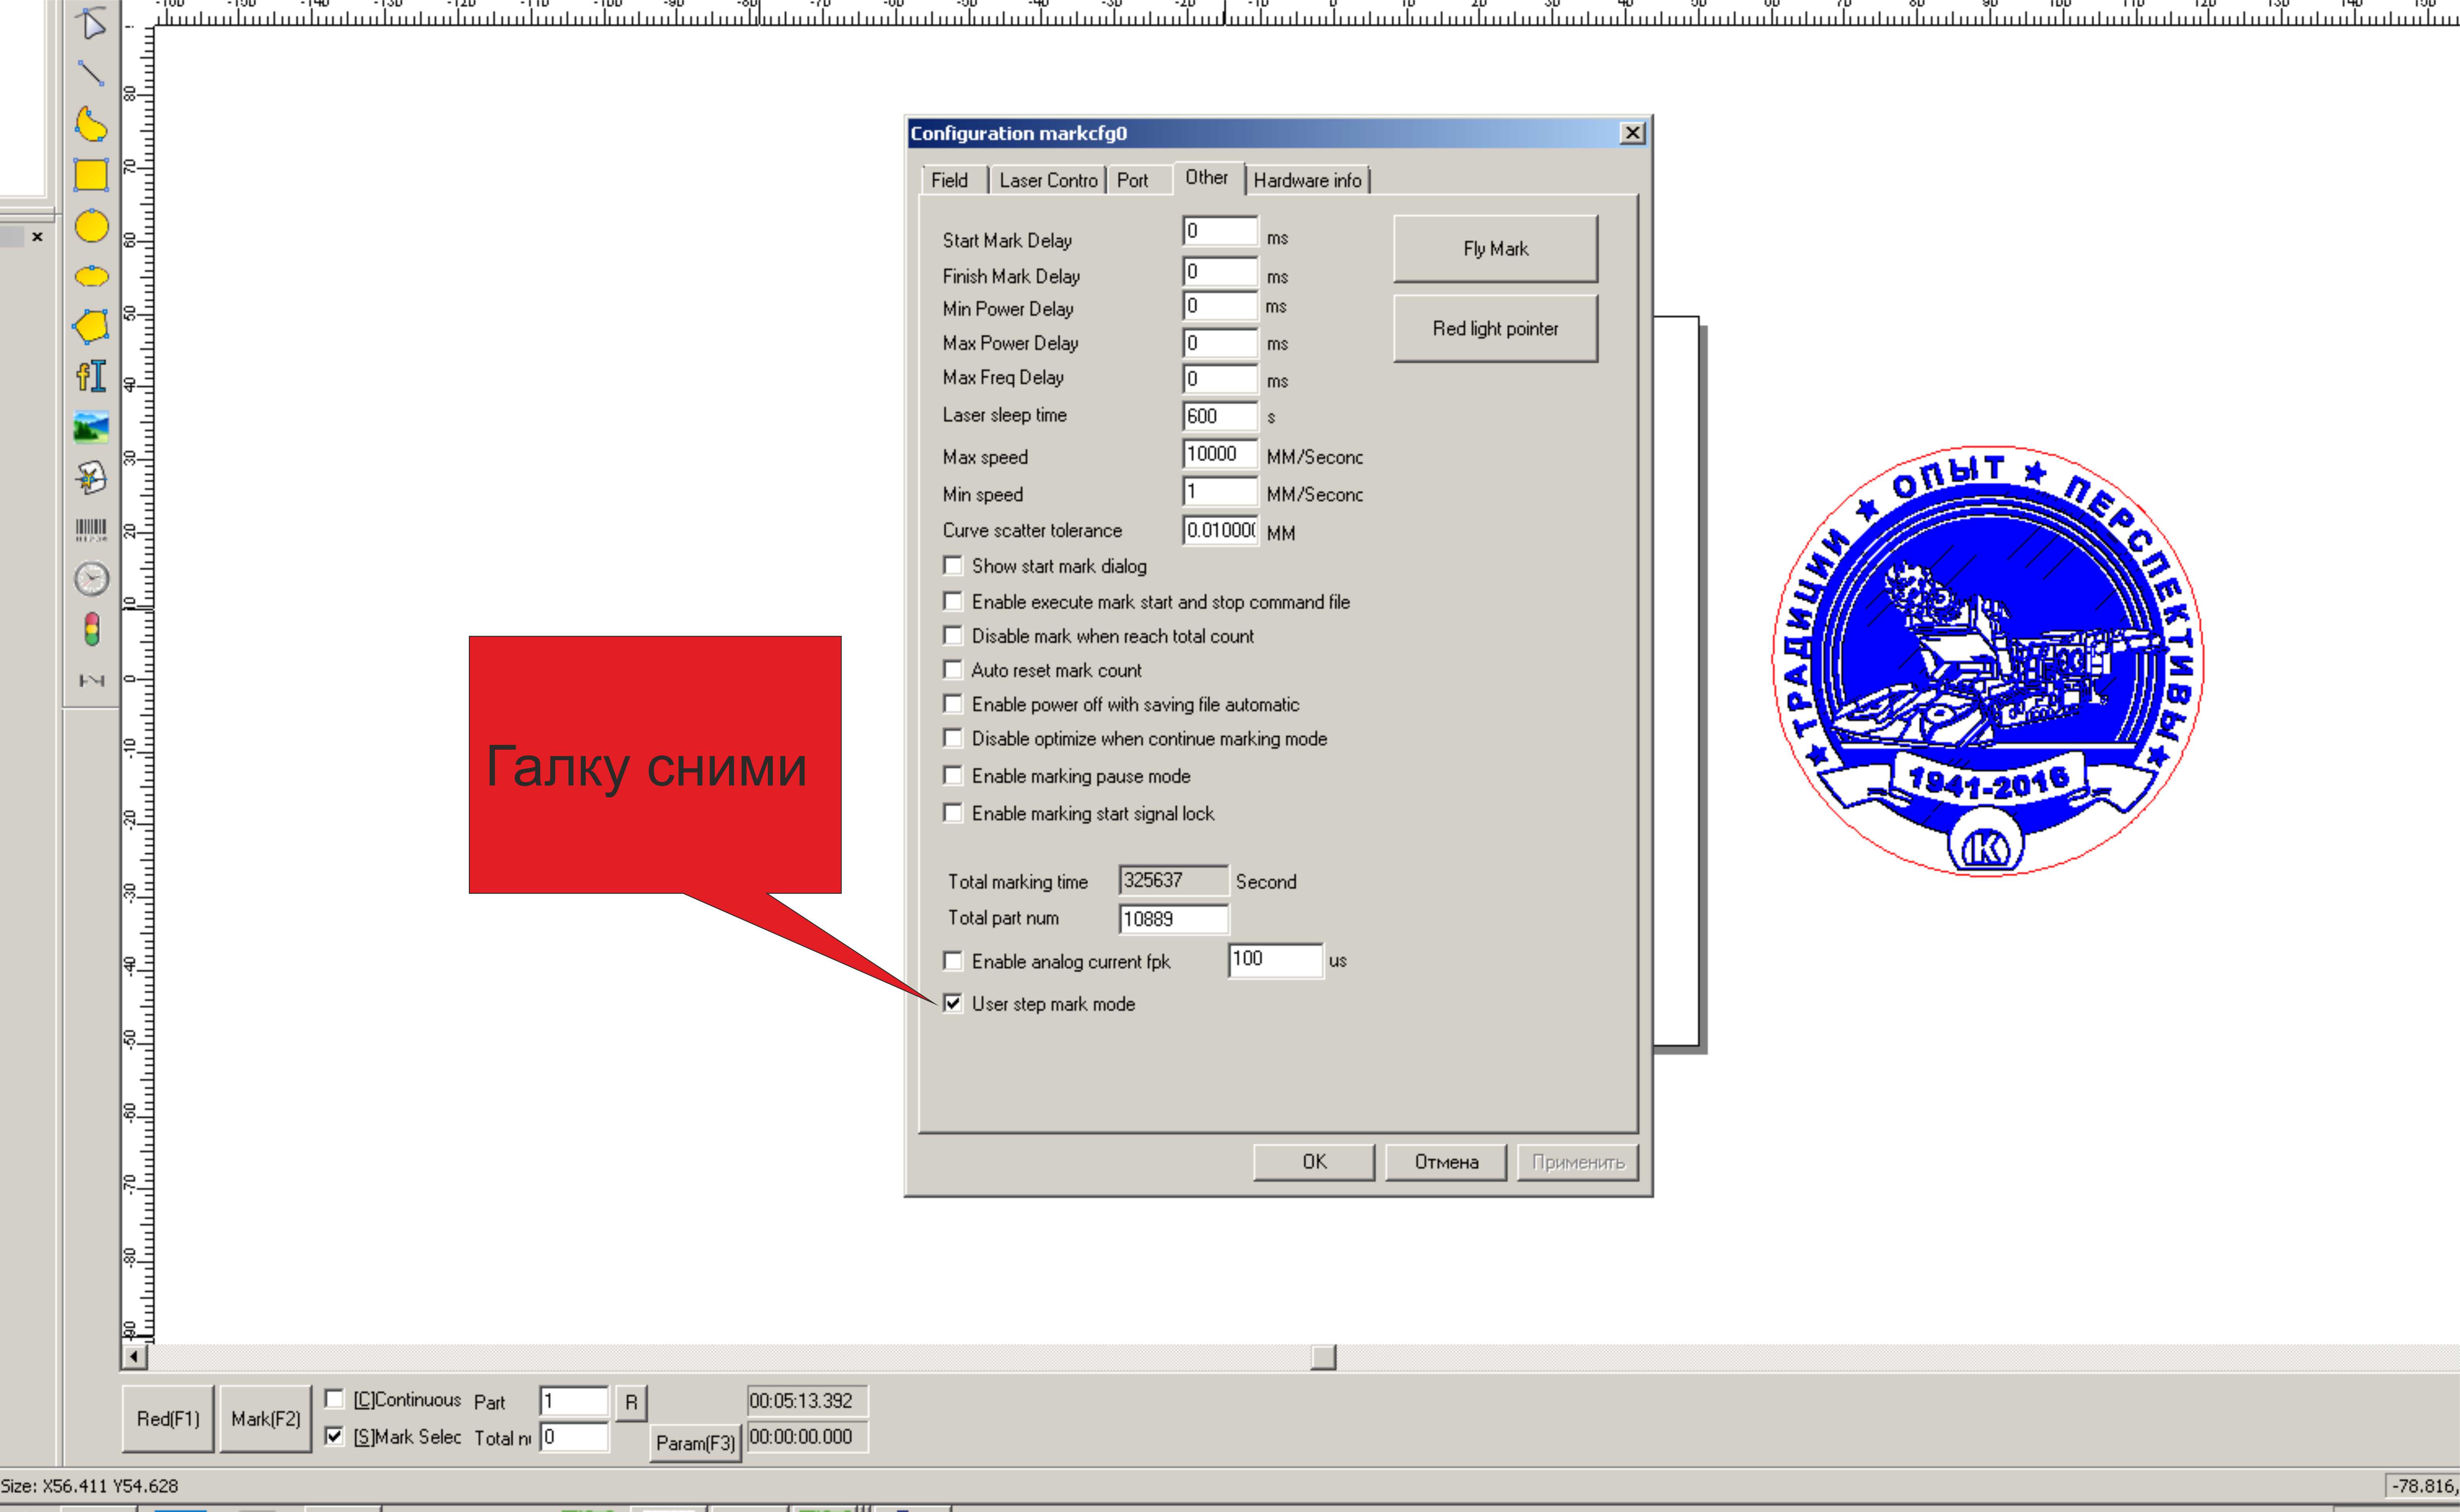The height and width of the screenshot is (1512, 2460).
Task: Open the Hardware info tab
Action: [1307, 180]
